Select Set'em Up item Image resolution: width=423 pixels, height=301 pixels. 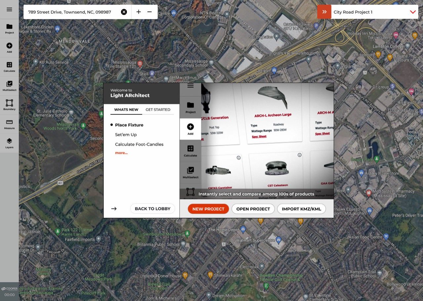(126, 135)
